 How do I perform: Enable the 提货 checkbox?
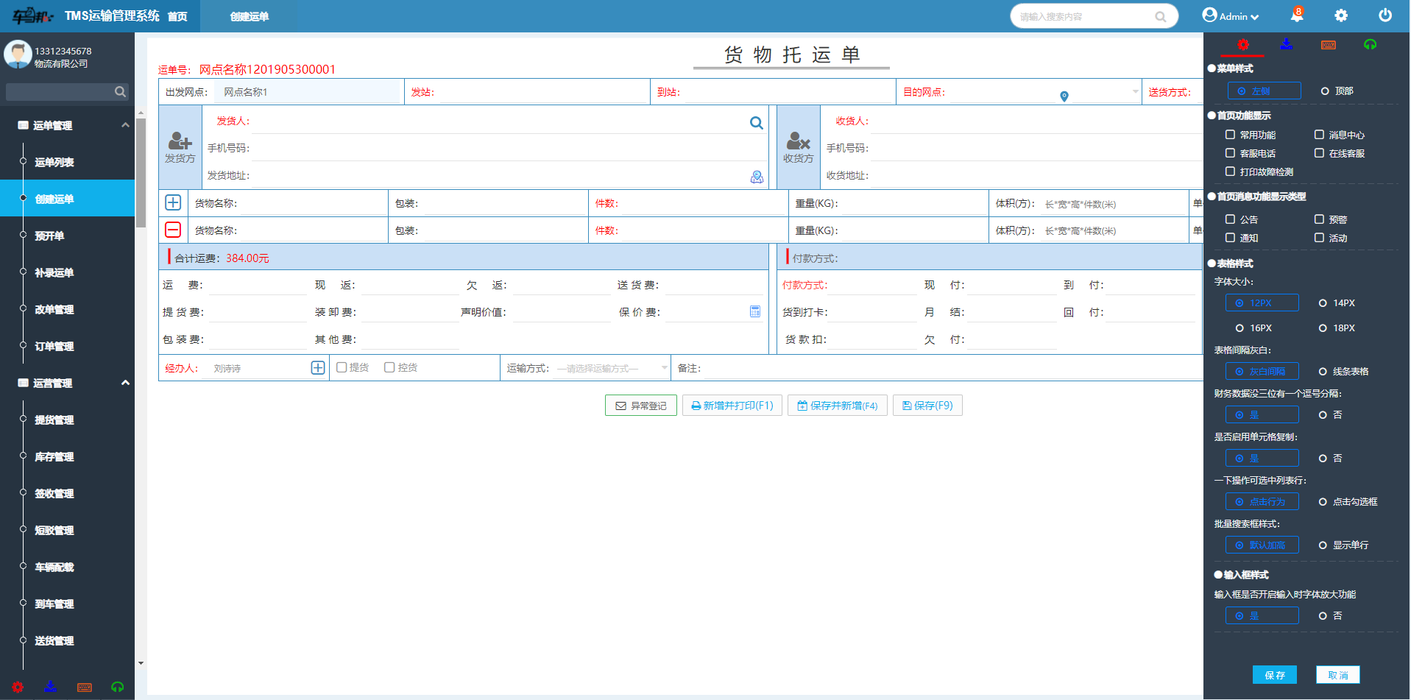342,367
